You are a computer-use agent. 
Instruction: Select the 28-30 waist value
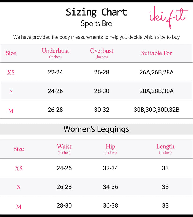[x=64, y=205]
